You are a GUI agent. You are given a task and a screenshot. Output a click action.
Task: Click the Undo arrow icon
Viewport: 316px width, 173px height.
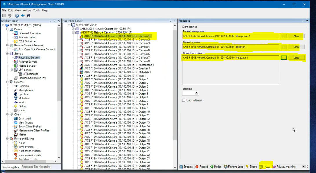[x=9, y=16]
